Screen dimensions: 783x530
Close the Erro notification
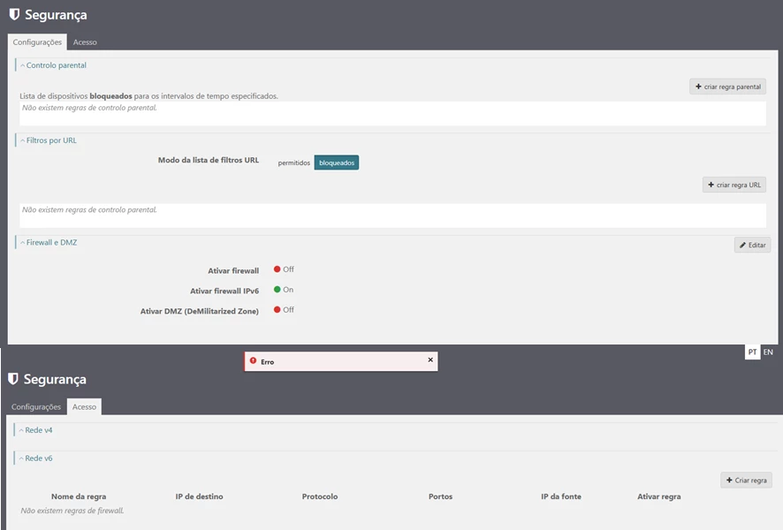point(430,360)
